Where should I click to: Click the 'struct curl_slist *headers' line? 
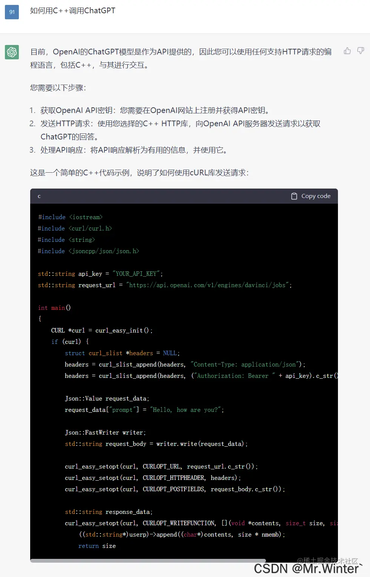coord(122,353)
